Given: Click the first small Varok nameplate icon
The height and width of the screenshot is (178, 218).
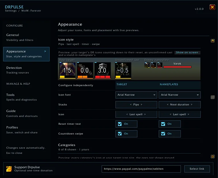Looking at the screenshot, I should 147,65.
